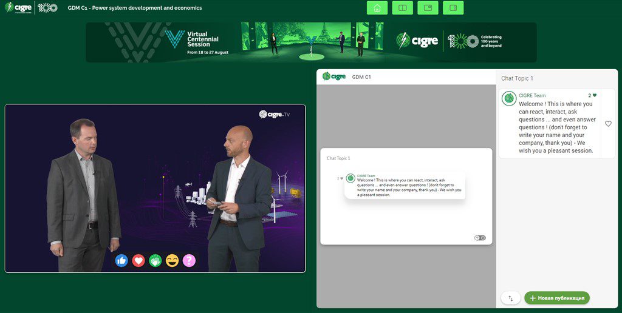Viewport: 622px width, 313px height.
Task: Choose the sidebar layout button
Action: tap(453, 8)
